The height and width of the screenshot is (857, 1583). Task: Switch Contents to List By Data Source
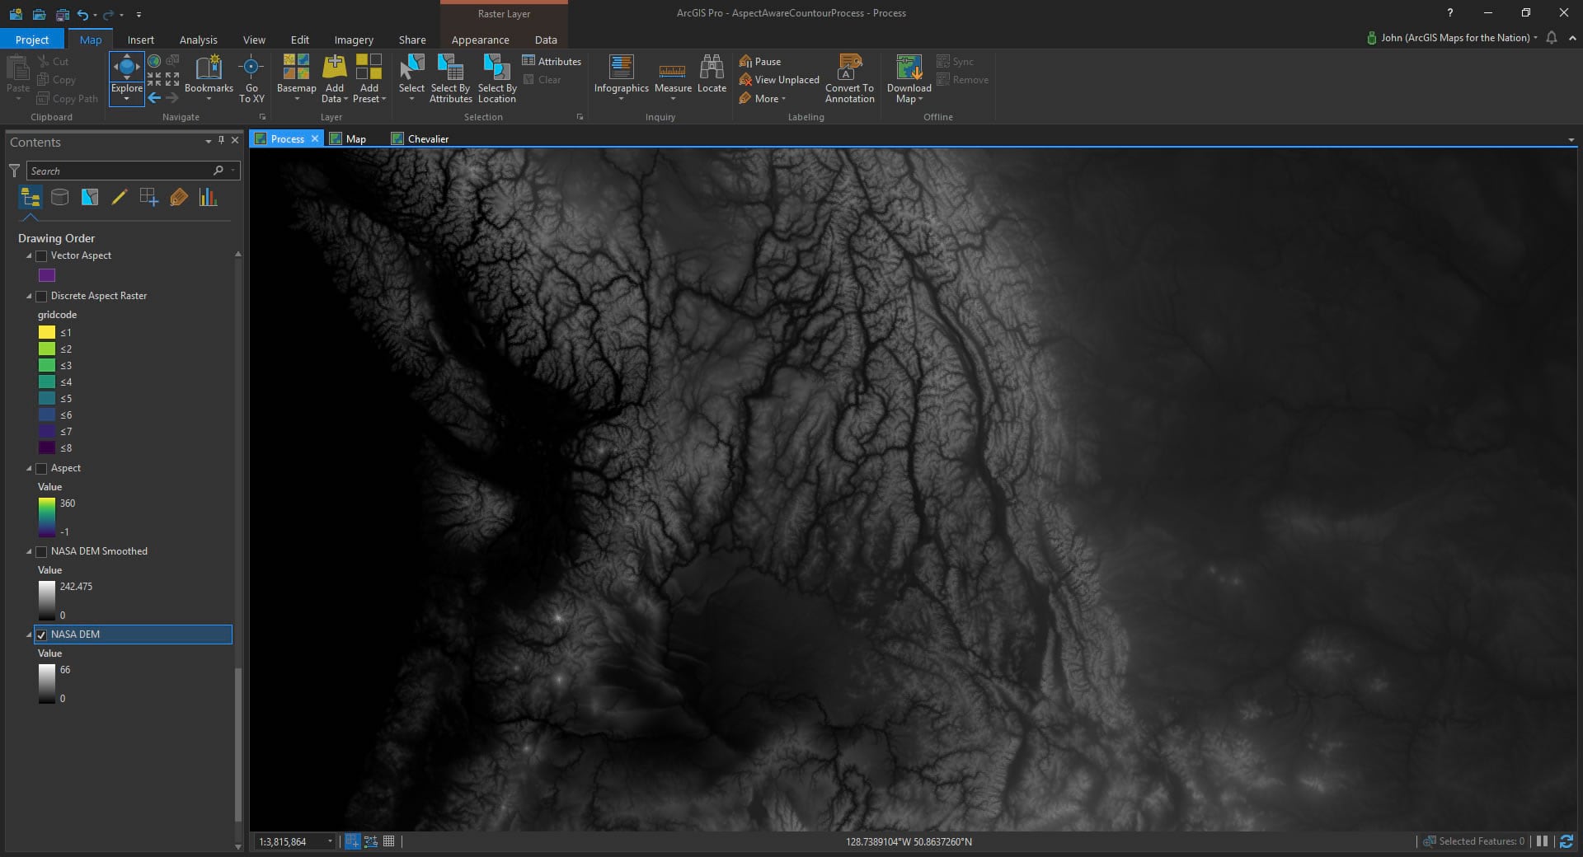point(60,197)
